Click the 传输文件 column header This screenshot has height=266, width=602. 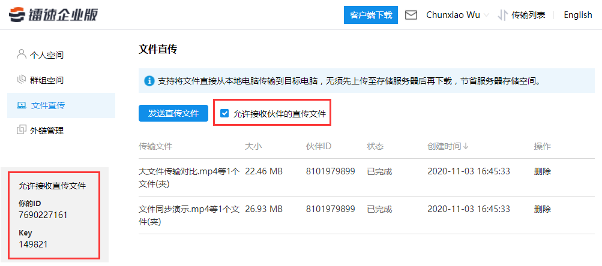155,146
